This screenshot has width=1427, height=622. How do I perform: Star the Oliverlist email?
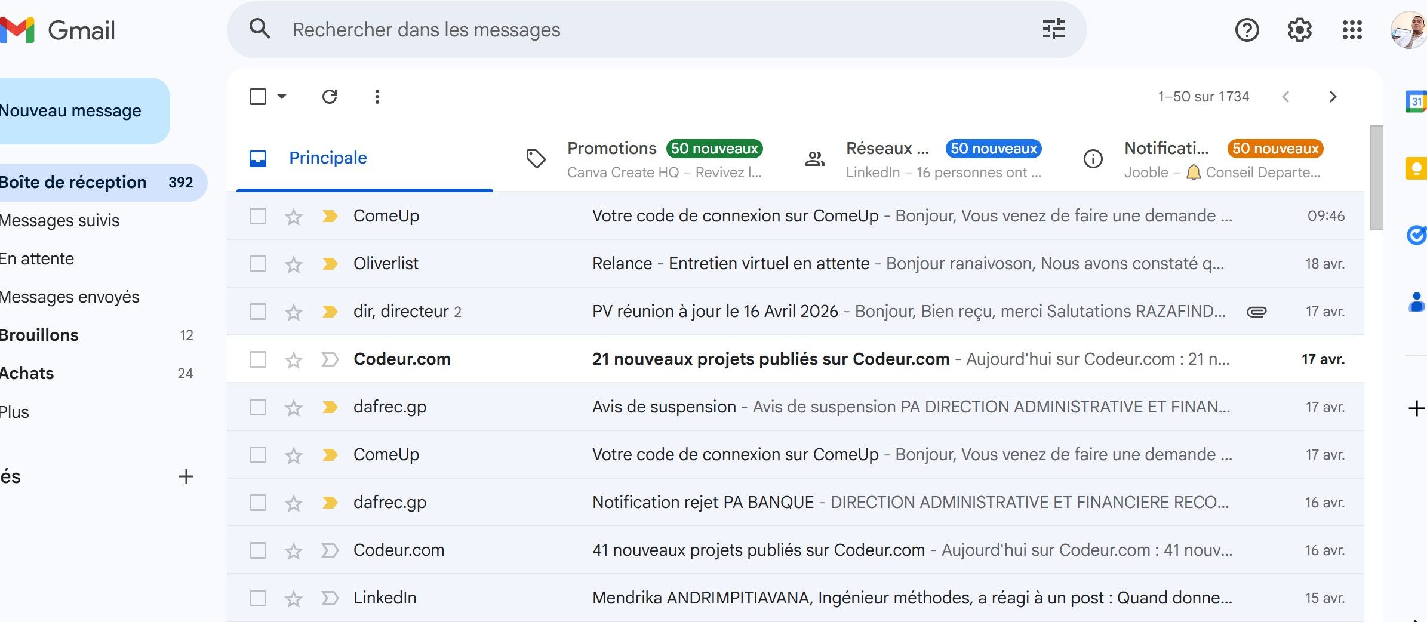293,264
